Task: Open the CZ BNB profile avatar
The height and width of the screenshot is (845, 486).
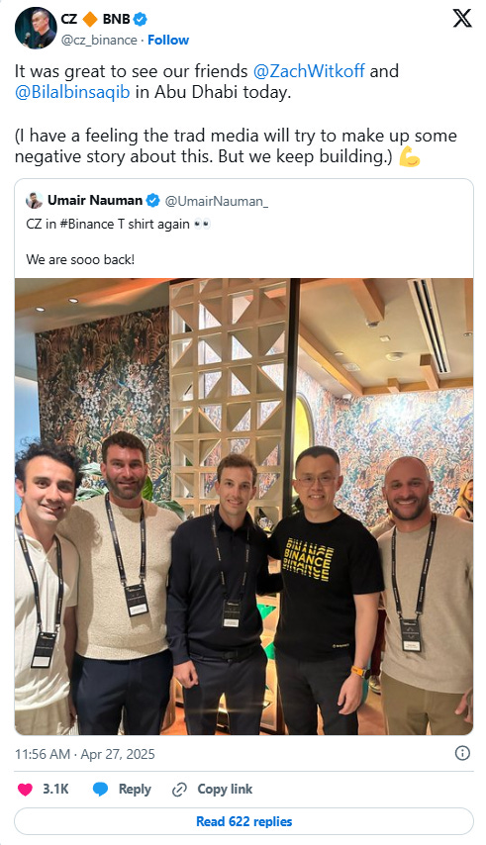Action: coord(36,28)
